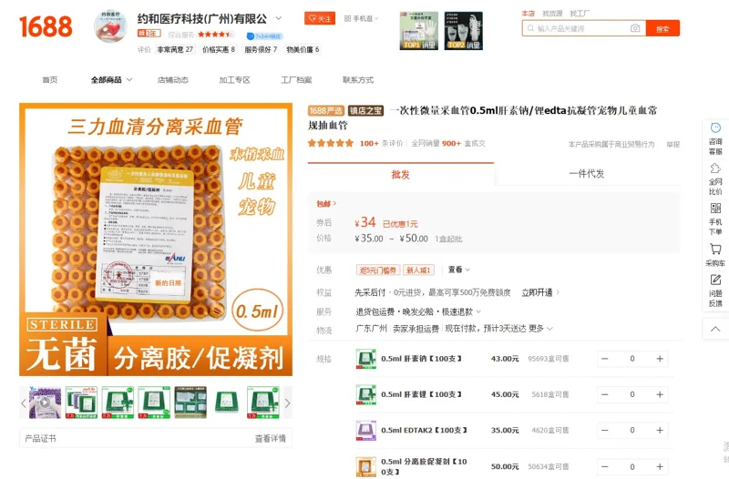
Task: Click the 0.5ml EDTAK2 spec thumbnail
Action: click(x=366, y=430)
